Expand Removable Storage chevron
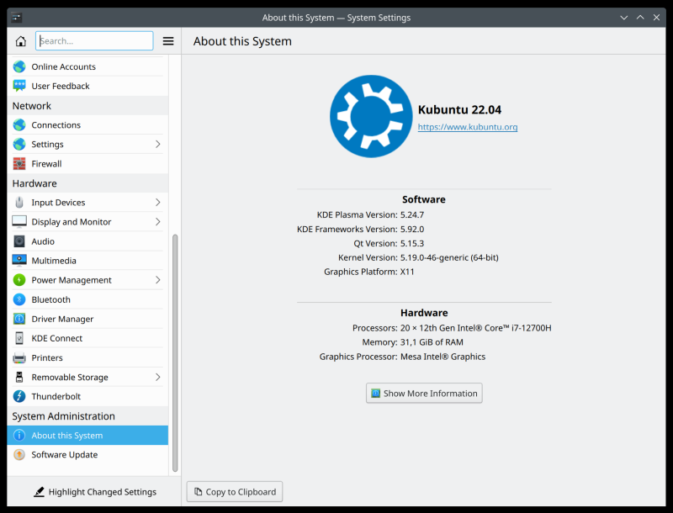The width and height of the screenshot is (673, 513). click(x=158, y=378)
